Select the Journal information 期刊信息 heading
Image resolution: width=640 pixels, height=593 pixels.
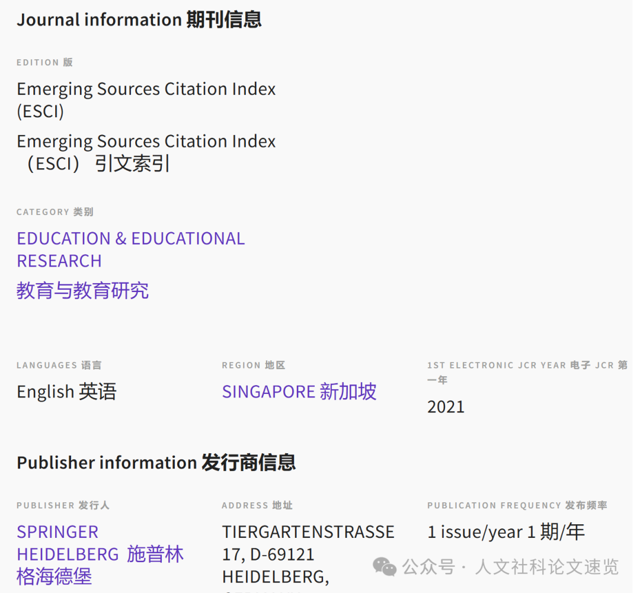tap(140, 20)
